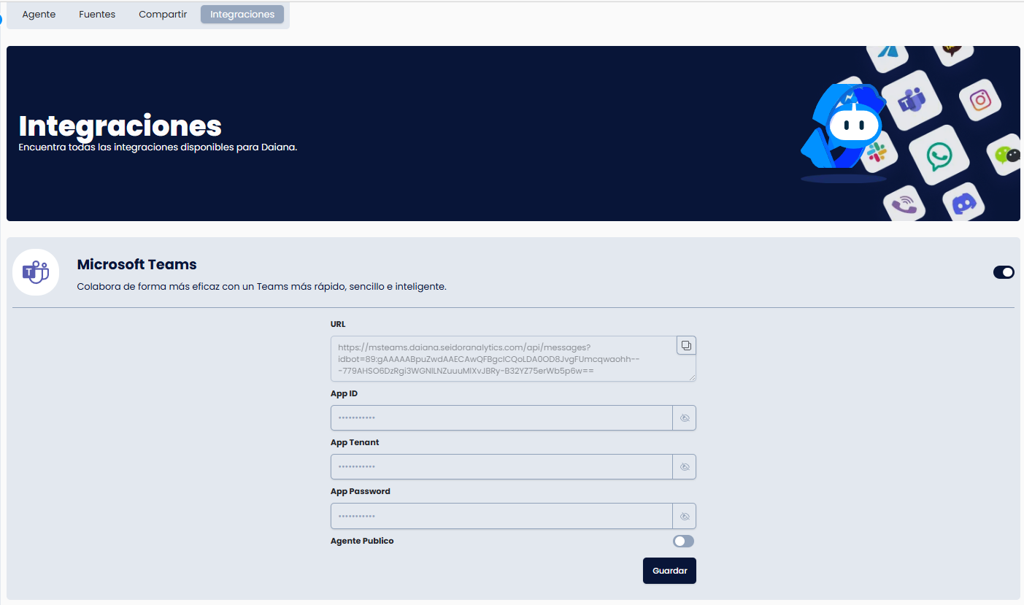Click the WhatsApp icon in the banner
The image size is (1024, 605).
[939, 155]
